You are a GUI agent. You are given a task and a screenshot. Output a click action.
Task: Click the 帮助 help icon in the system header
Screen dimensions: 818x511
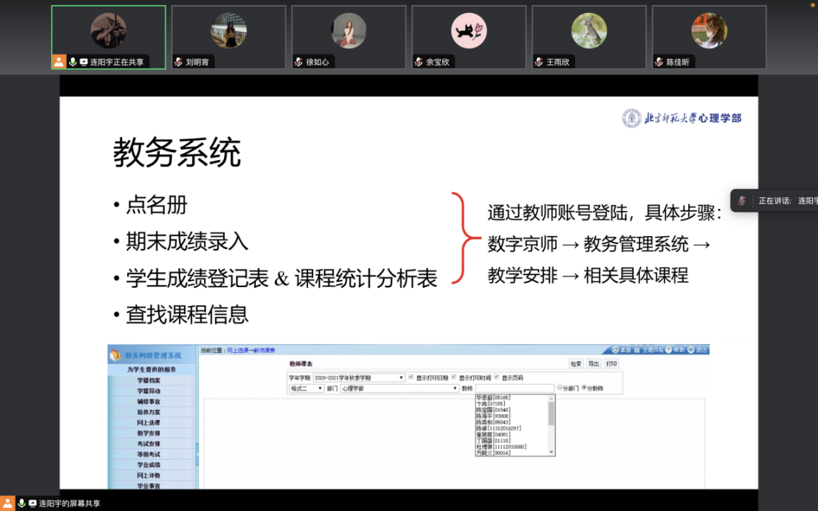click(669, 350)
